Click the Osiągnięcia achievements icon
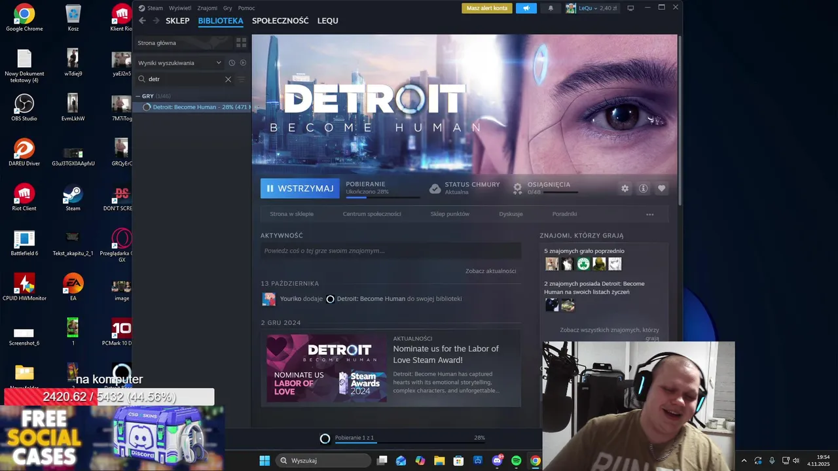This screenshot has height=471, width=838. 517,188
